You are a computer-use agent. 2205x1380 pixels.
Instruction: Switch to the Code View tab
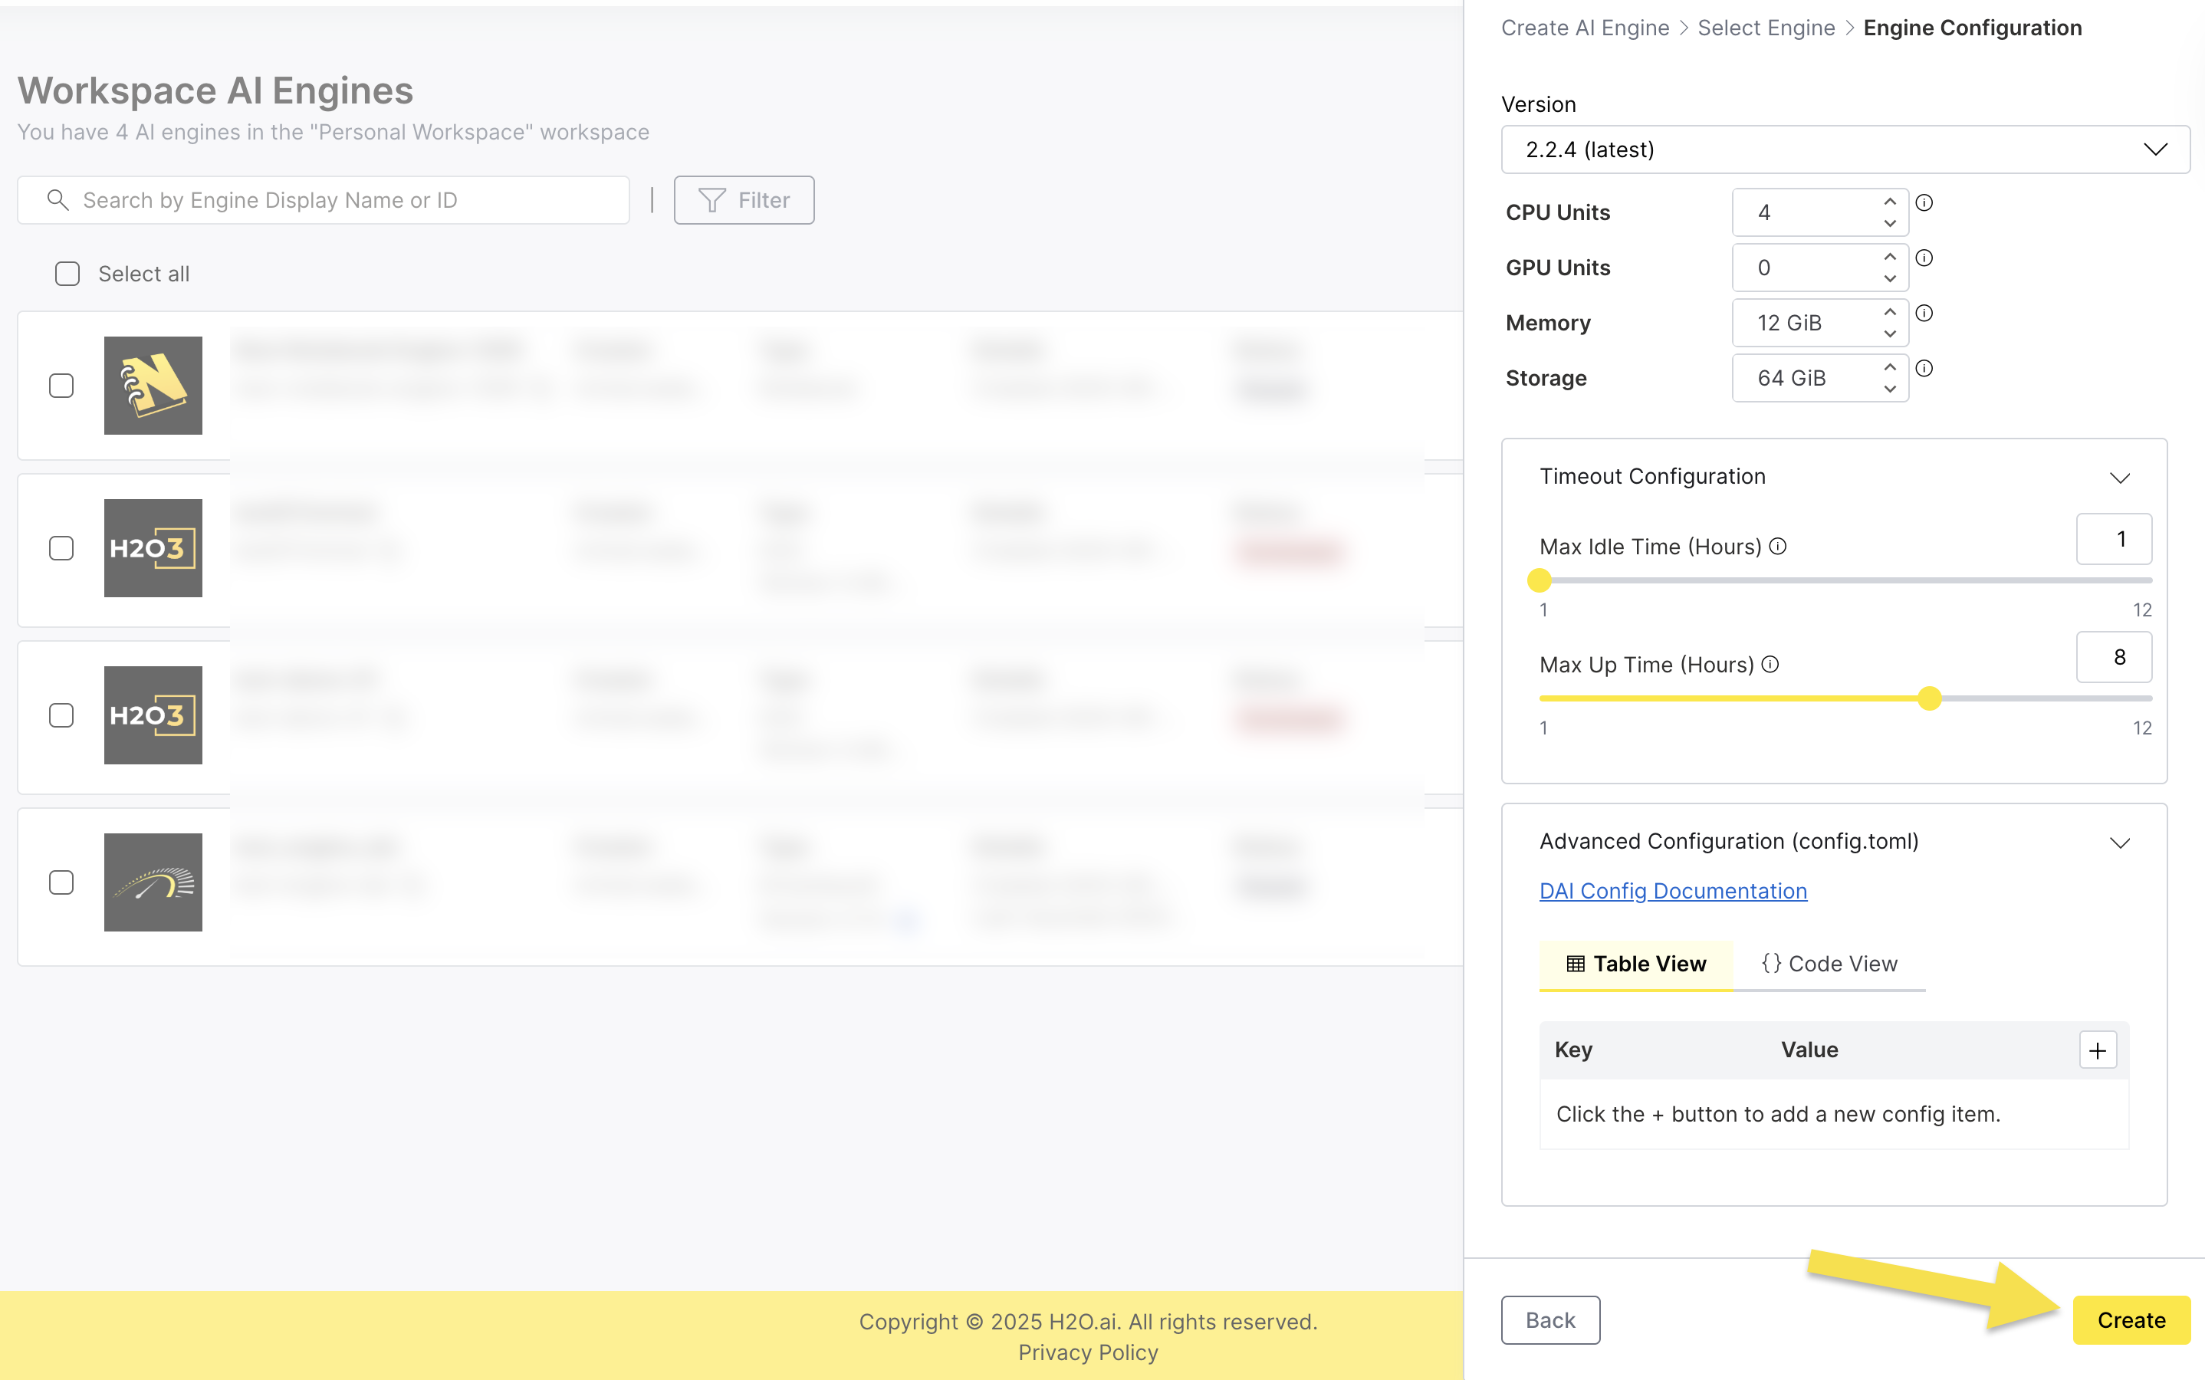point(1829,964)
